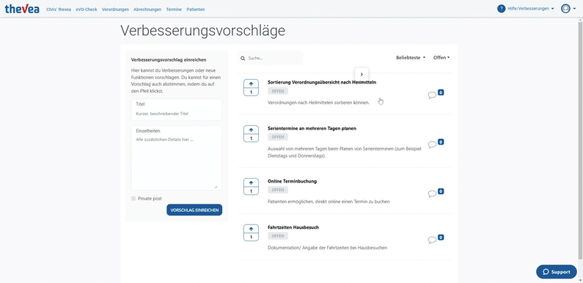
Task: Open the Offen status filter dropdown
Action: (441, 58)
